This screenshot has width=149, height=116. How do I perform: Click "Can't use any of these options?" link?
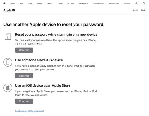pos(30,111)
